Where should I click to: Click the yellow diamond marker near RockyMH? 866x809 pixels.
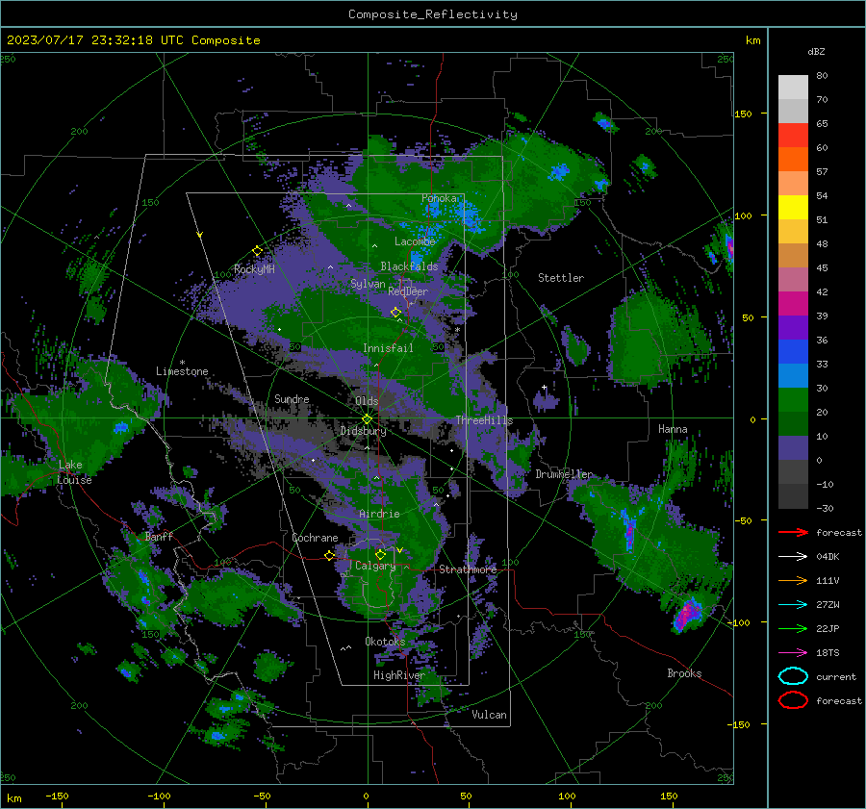point(257,251)
